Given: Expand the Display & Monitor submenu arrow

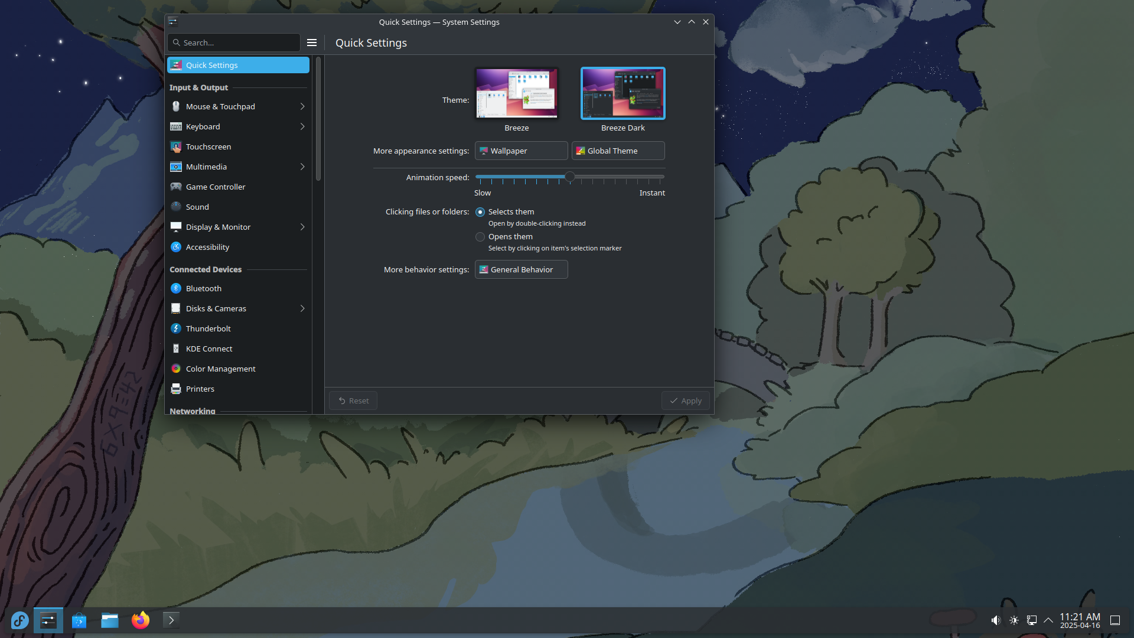Looking at the screenshot, I should pyautogui.click(x=302, y=227).
